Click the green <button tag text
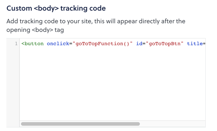The height and width of the screenshot is (131, 217). [x=34, y=44]
